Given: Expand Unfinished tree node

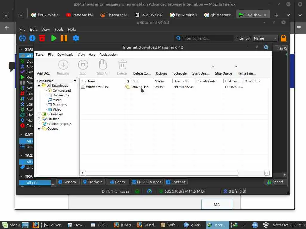Looking at the screenshot, I should point(39,114).
